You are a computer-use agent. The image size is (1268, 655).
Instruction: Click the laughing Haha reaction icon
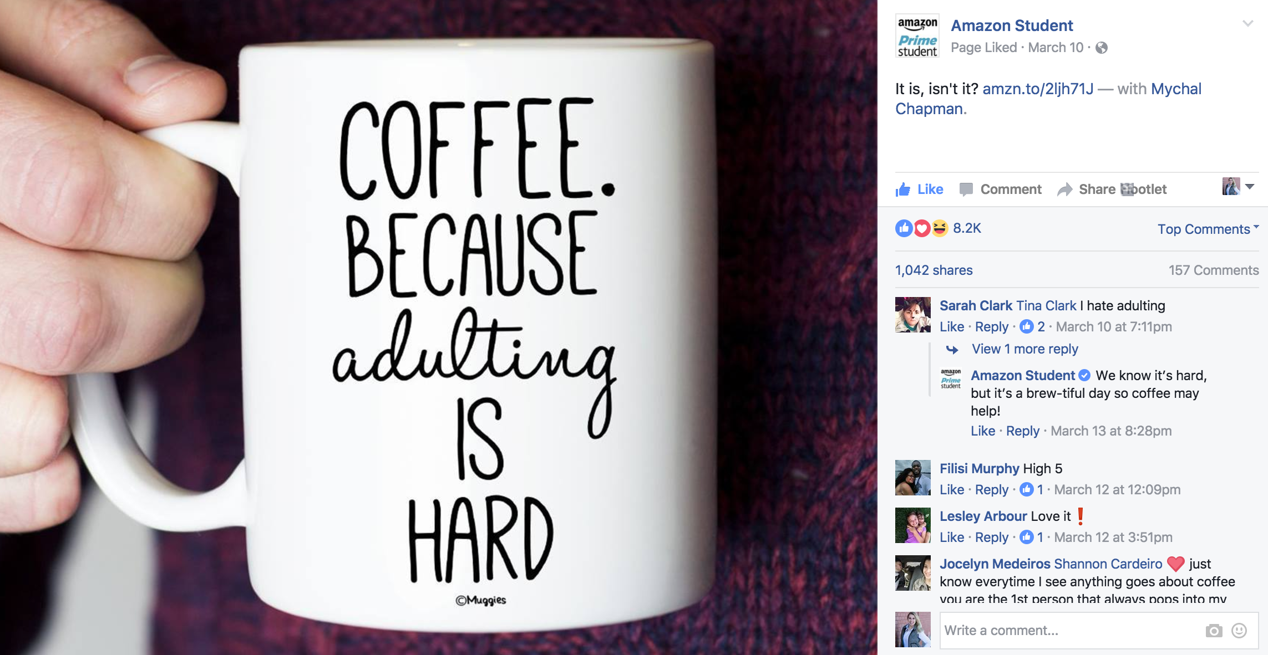pos(940,228)
